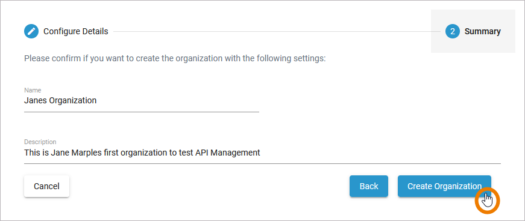Click the description text about Jane Marples
Screen dimensions: 525x221
point(142,153)
